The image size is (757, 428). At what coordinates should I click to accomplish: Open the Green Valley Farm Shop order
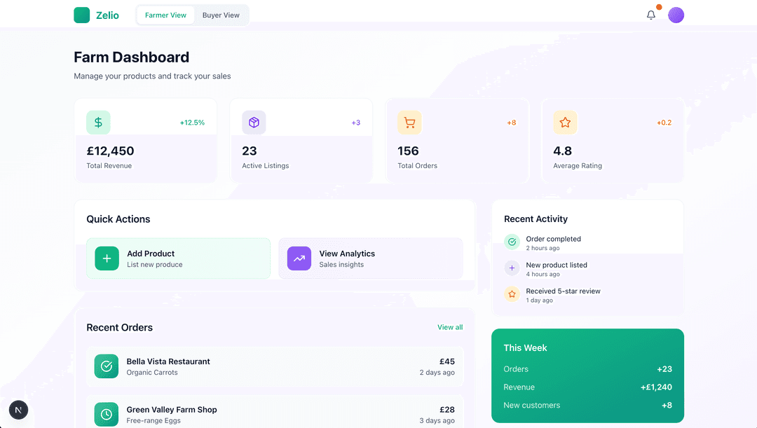pos(275,413)
